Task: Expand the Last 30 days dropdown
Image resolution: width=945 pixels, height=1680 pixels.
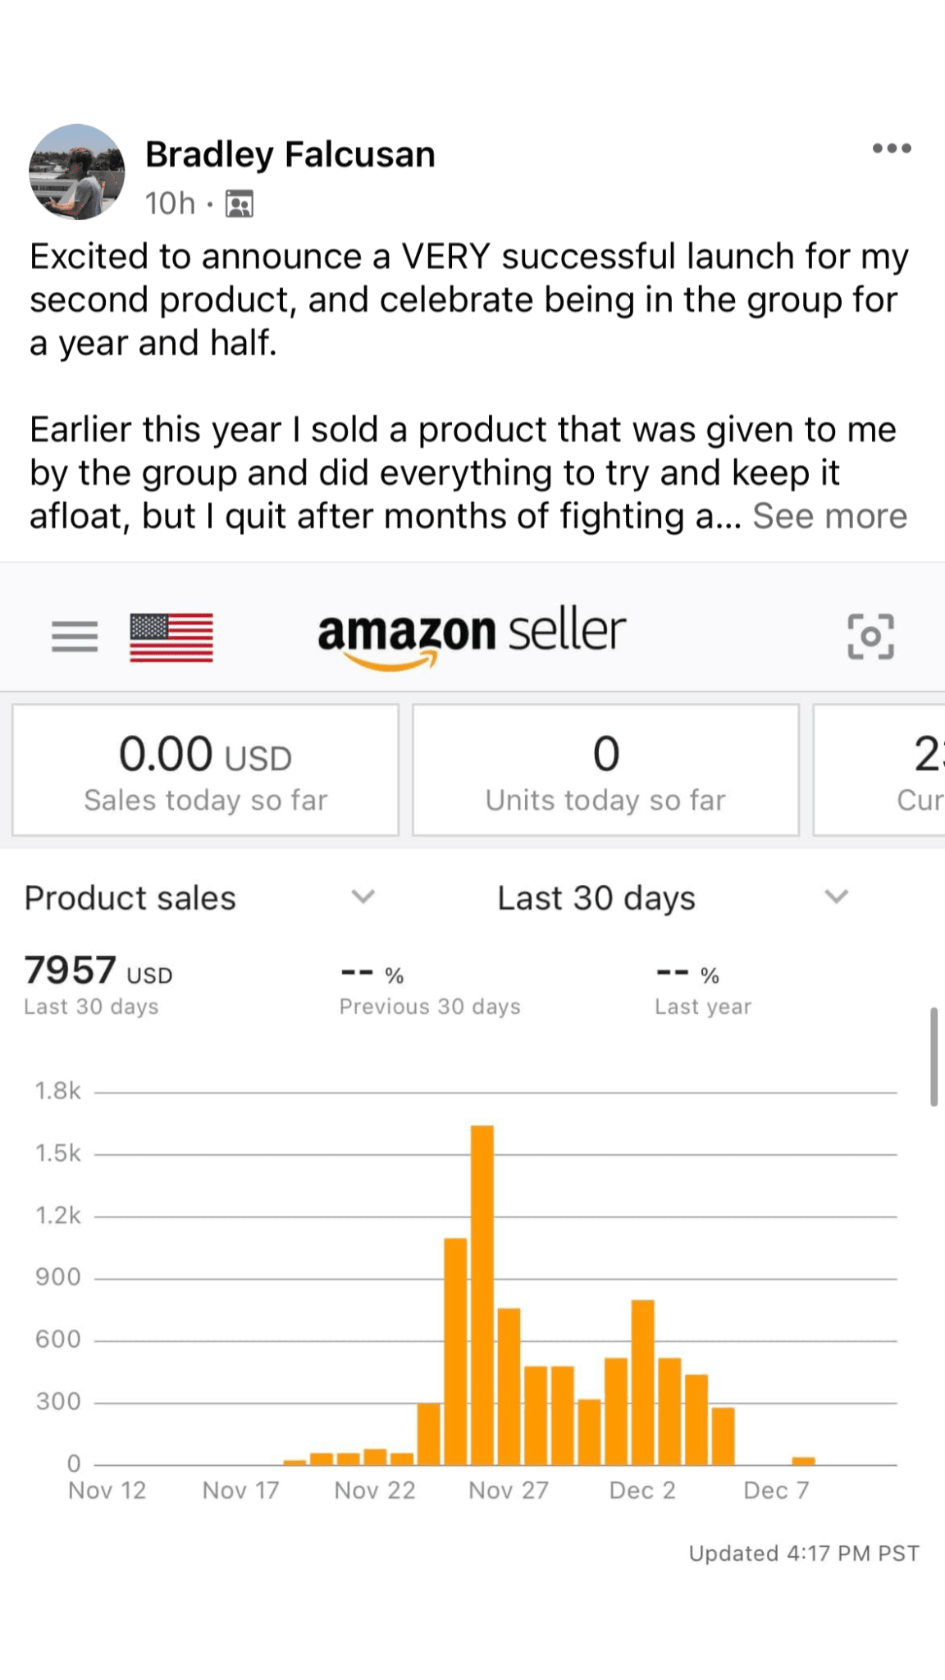Action: tap(836, 897)
